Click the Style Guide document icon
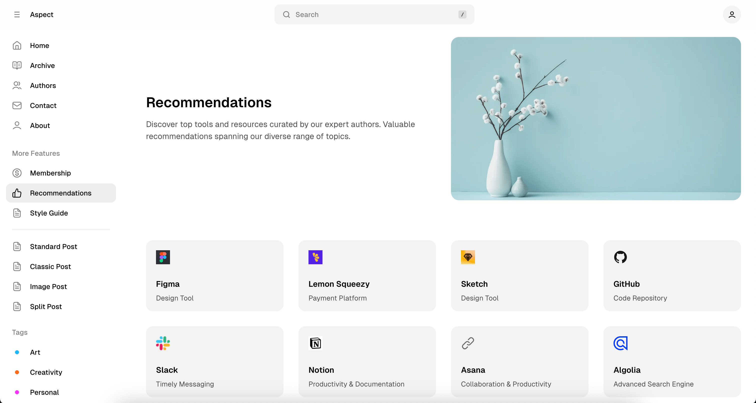 pos(17,213)
